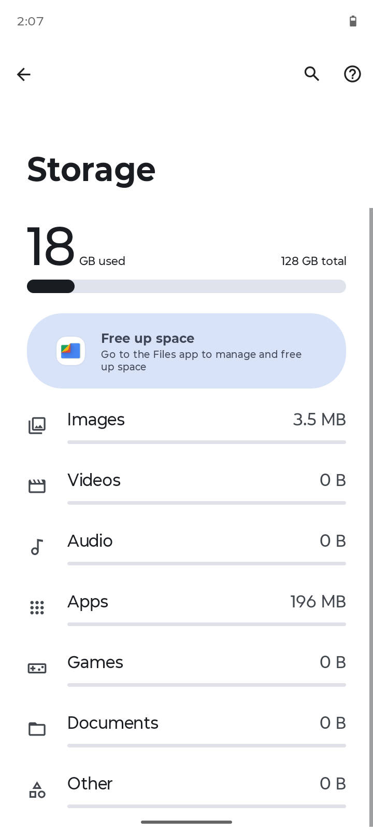
Task: Tap the Videos clapperboard icon
Action: 37,486
